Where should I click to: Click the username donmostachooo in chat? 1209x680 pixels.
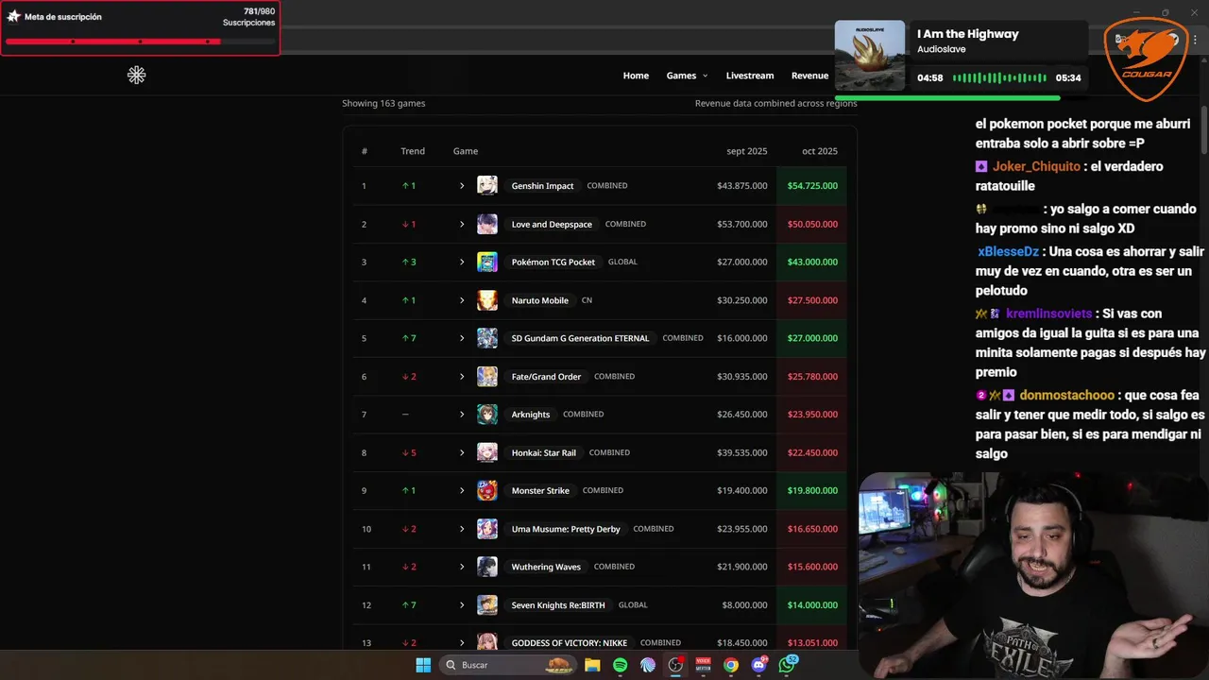point(1067,396)
